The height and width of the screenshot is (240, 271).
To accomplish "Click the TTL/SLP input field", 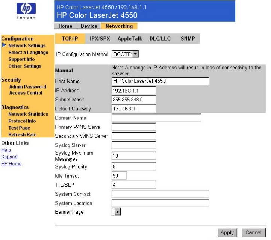I will [134, 185].
